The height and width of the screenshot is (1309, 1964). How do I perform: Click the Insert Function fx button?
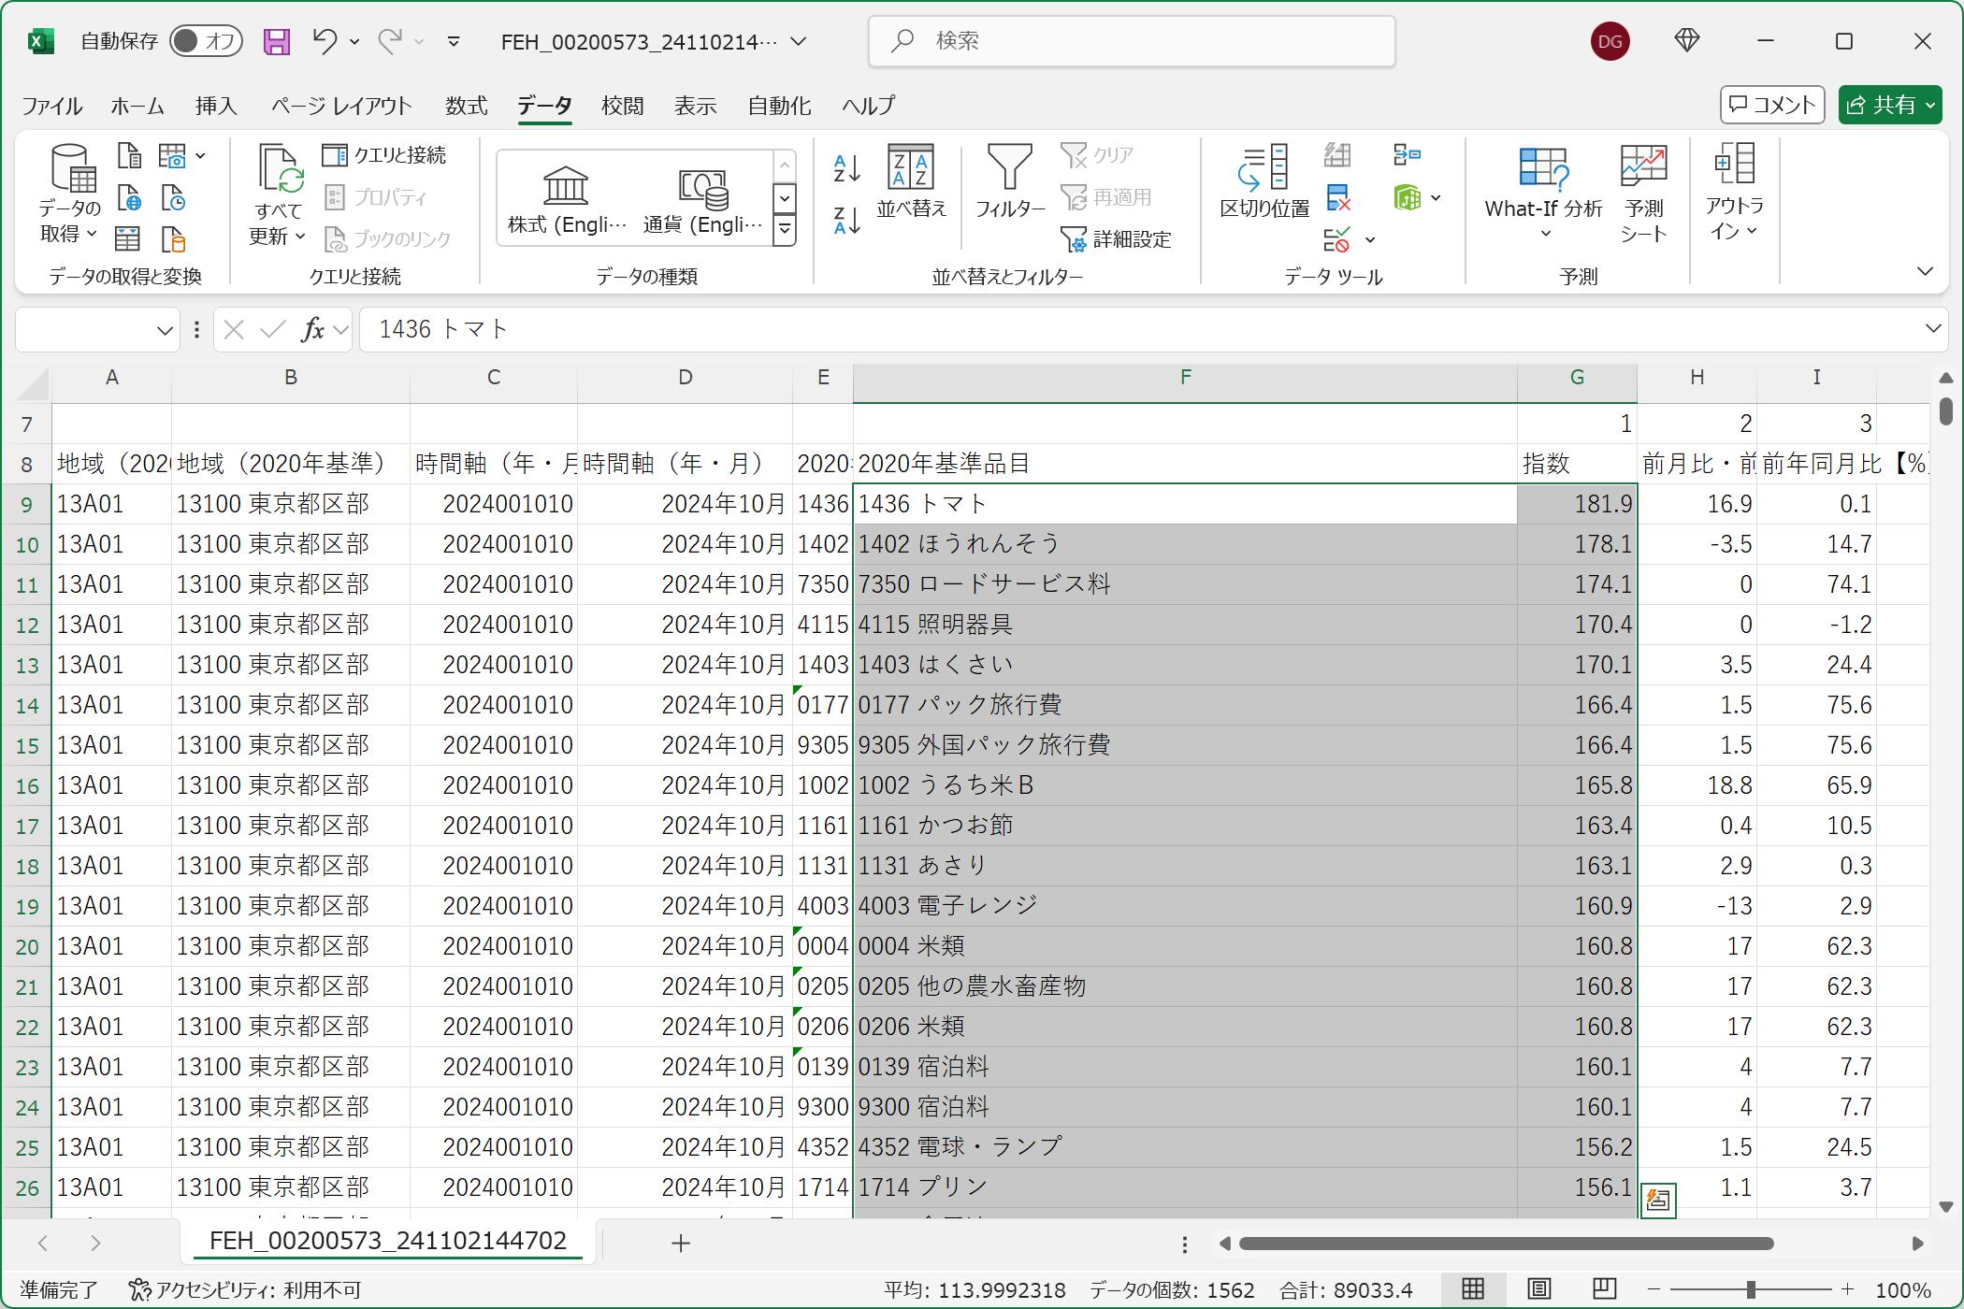[311, 329]
